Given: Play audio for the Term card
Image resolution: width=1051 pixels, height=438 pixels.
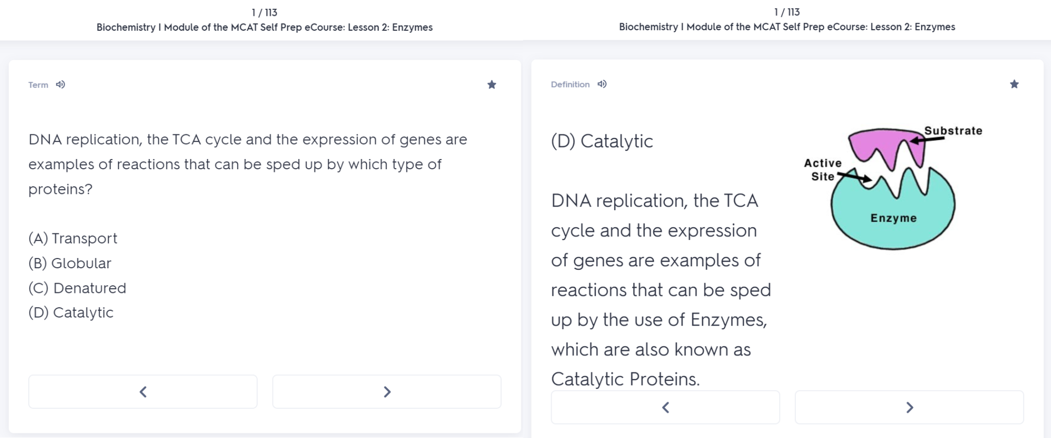Looking at the screenshot, I should coord(61,85).
